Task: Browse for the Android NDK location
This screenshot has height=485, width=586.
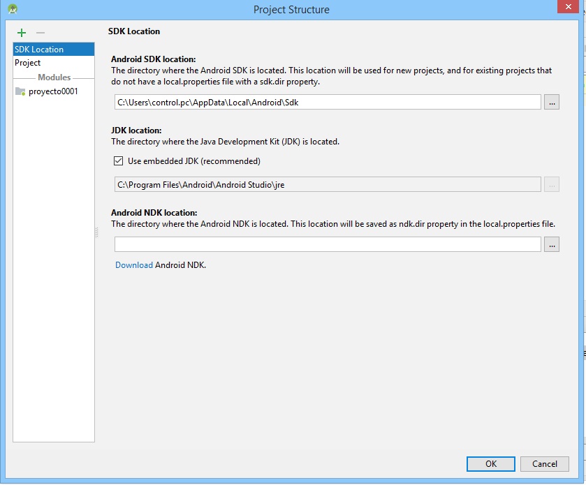Action: point(551,244)
